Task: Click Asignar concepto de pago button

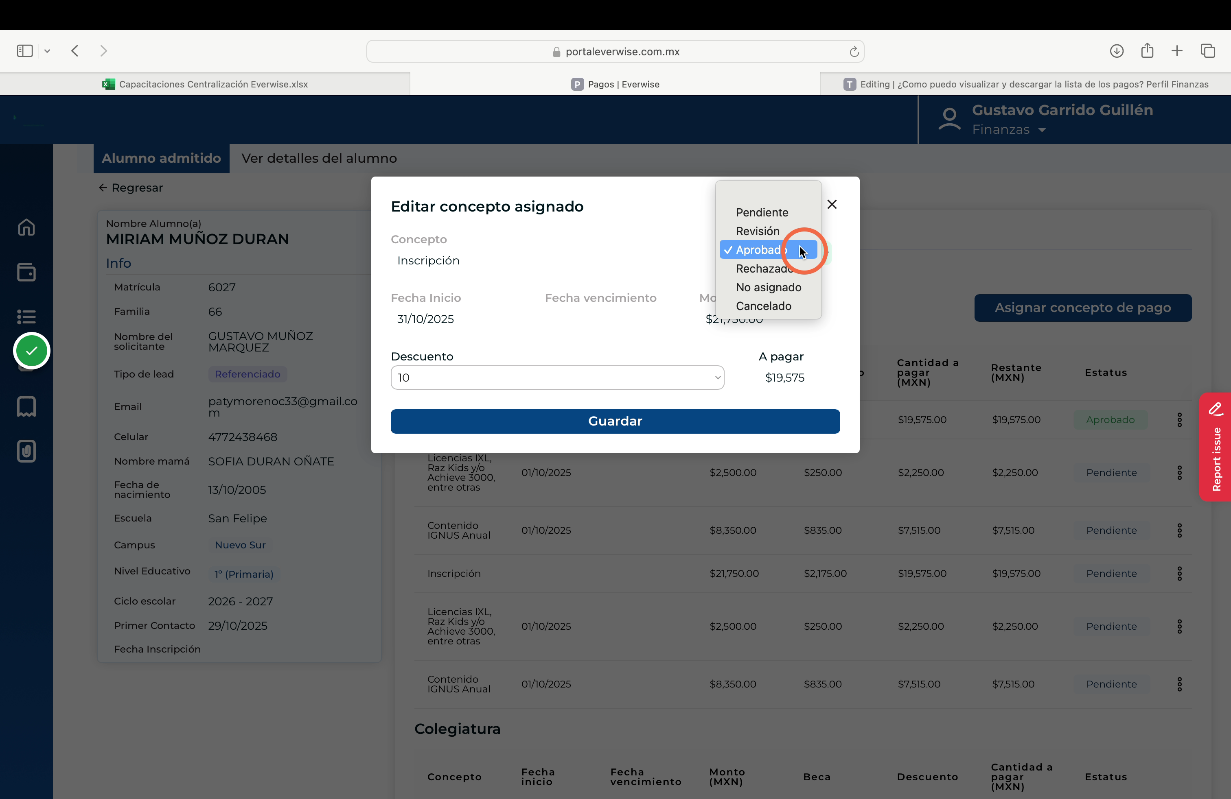Action: click(x=1082, y=308)
